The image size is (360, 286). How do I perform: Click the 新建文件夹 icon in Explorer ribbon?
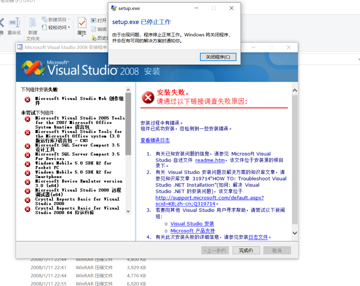tap(32, 23)
